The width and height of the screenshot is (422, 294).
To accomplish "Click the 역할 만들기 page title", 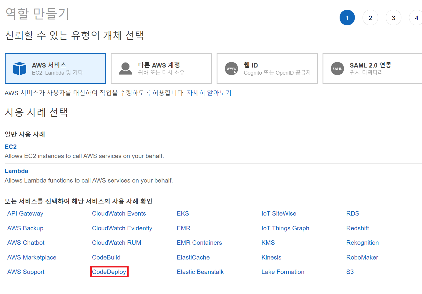I will pyautogui.click(x=37, y=14).
